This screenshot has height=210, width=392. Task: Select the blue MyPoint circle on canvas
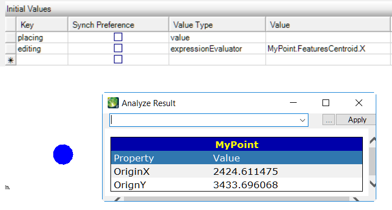63,155
